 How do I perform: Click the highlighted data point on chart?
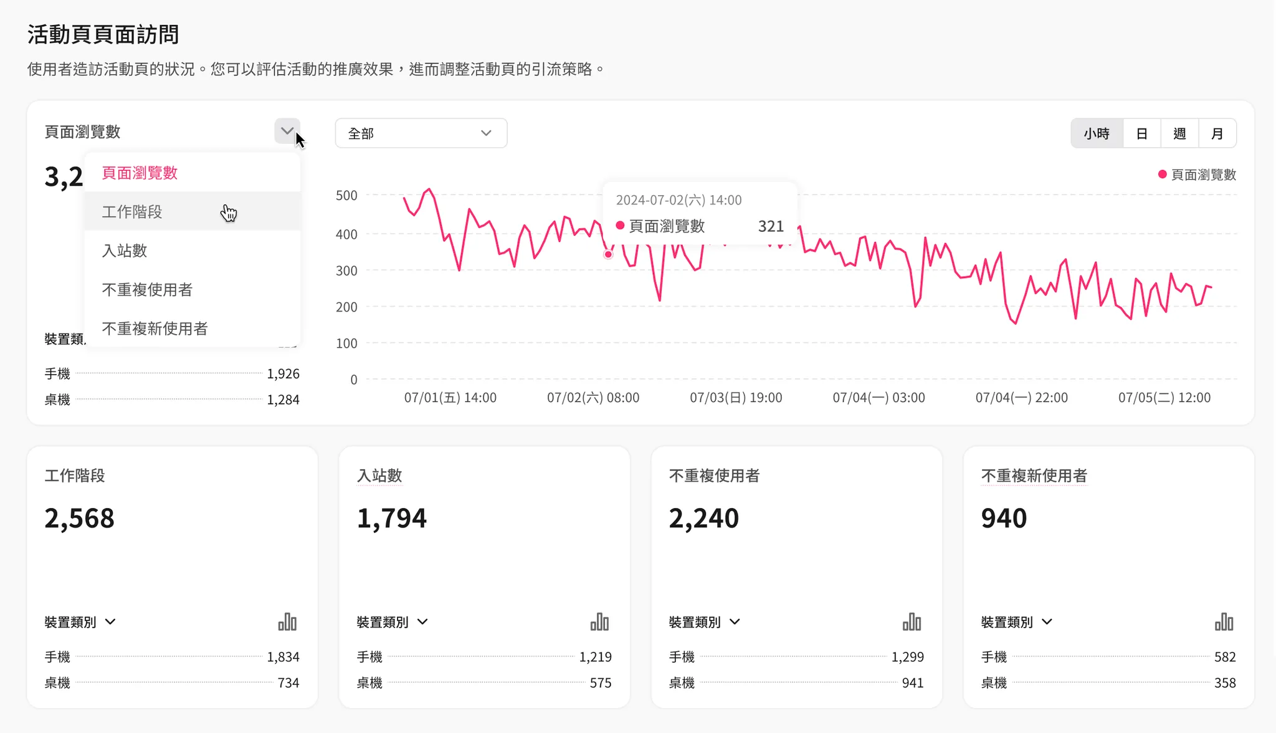(608, 254)
